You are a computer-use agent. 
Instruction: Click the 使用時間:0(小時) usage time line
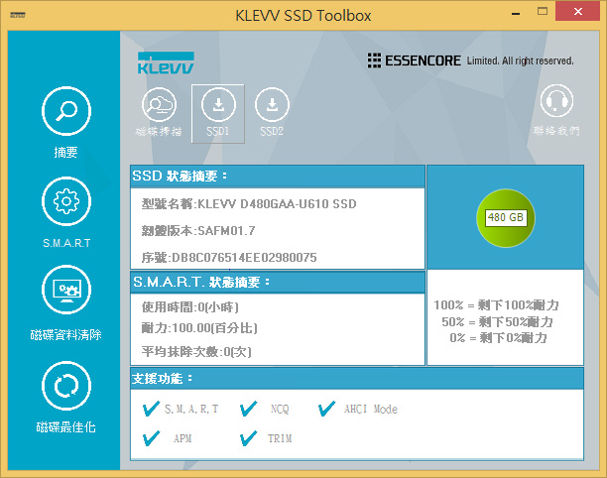click(190, 307)
